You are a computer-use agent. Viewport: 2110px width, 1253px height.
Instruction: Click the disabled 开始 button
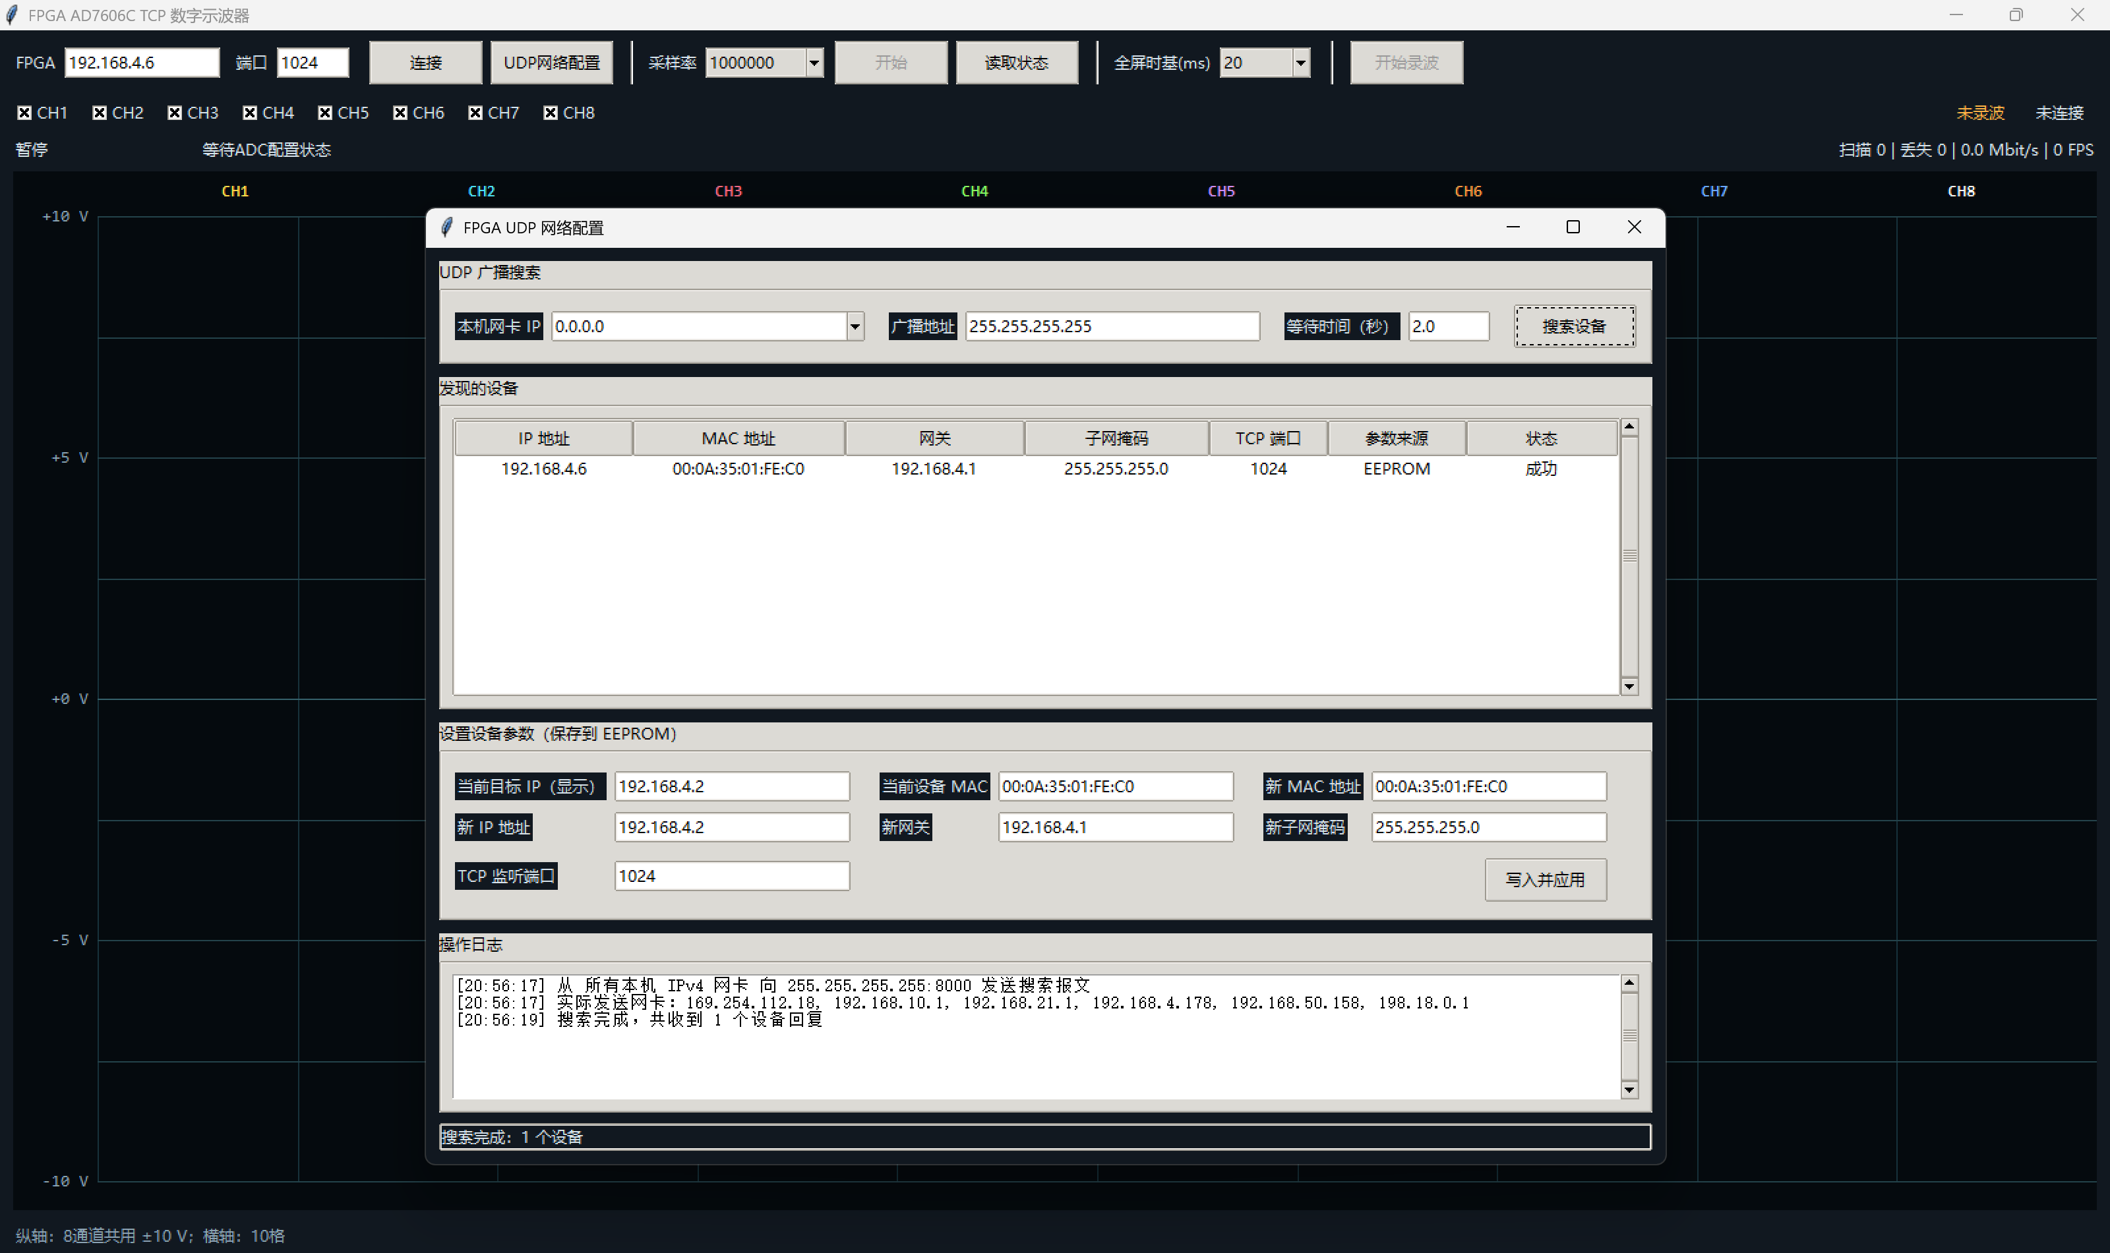tap(891, 63)
